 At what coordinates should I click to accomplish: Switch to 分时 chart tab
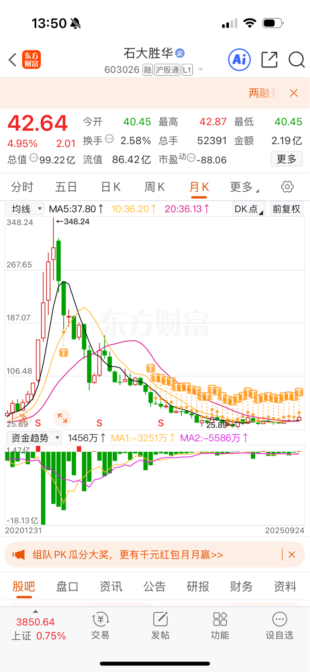coord(22,187)
